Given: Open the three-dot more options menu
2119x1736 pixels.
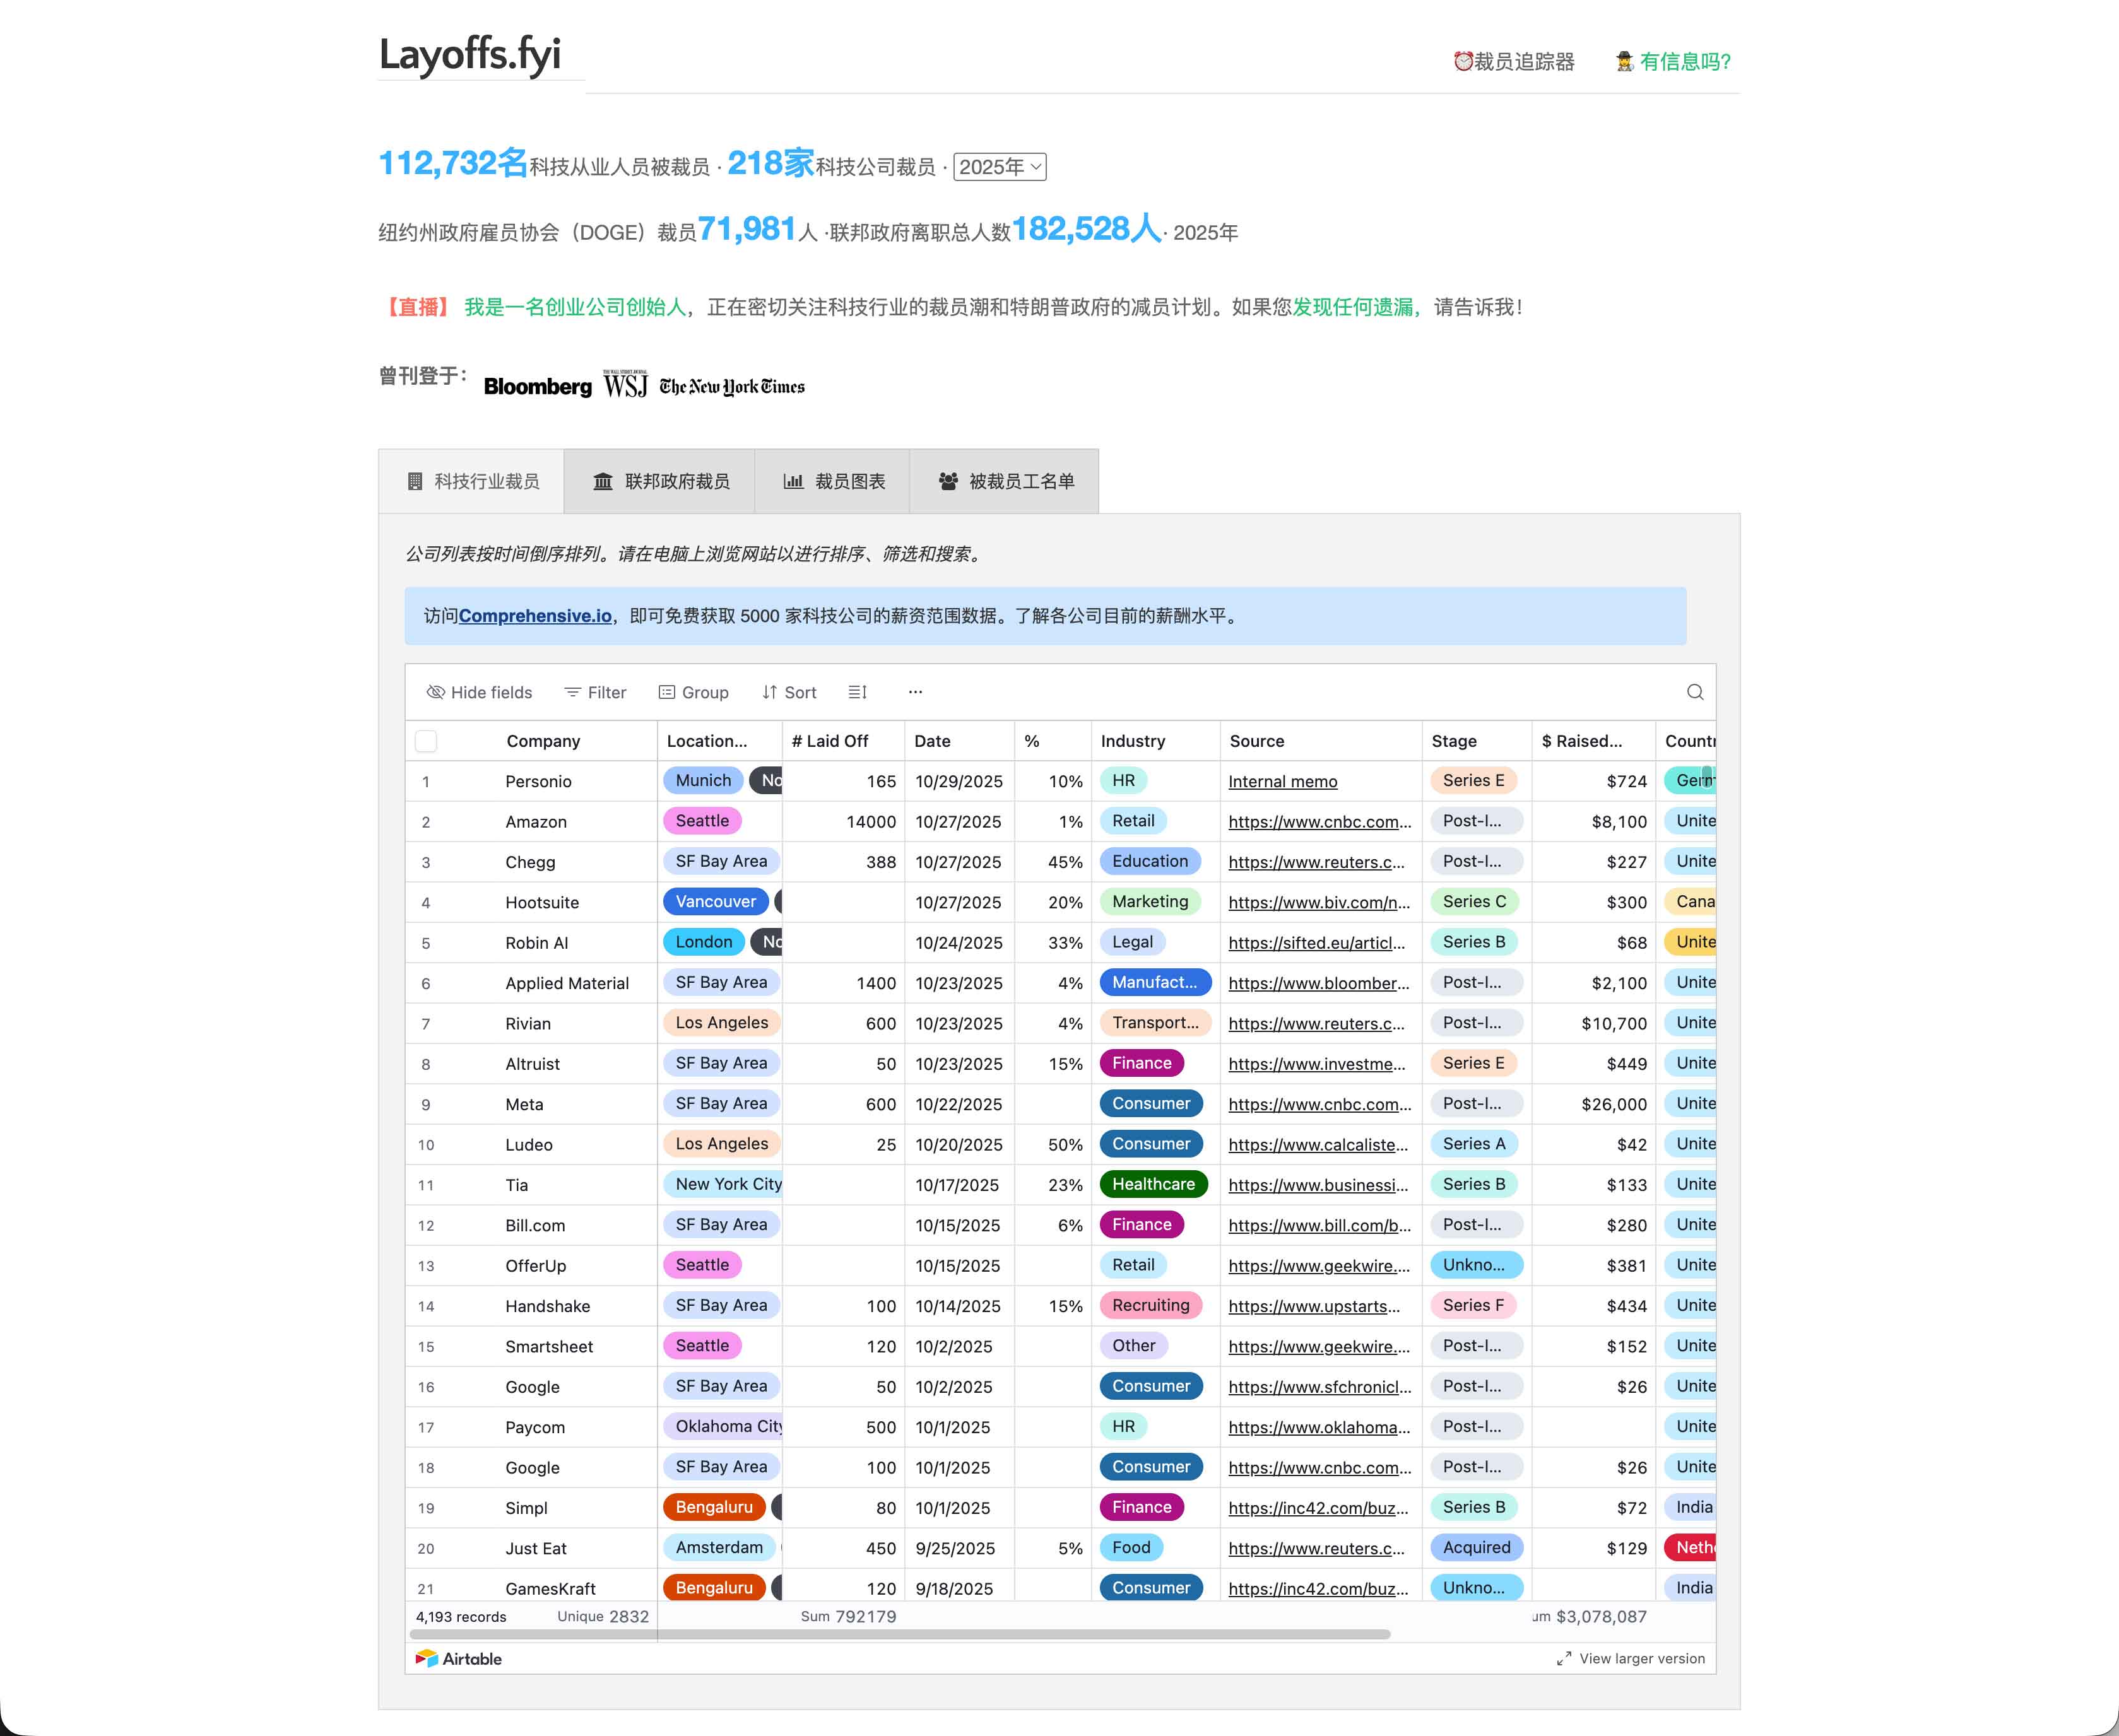Looking at the screenshot, I should tap(914, 692).
